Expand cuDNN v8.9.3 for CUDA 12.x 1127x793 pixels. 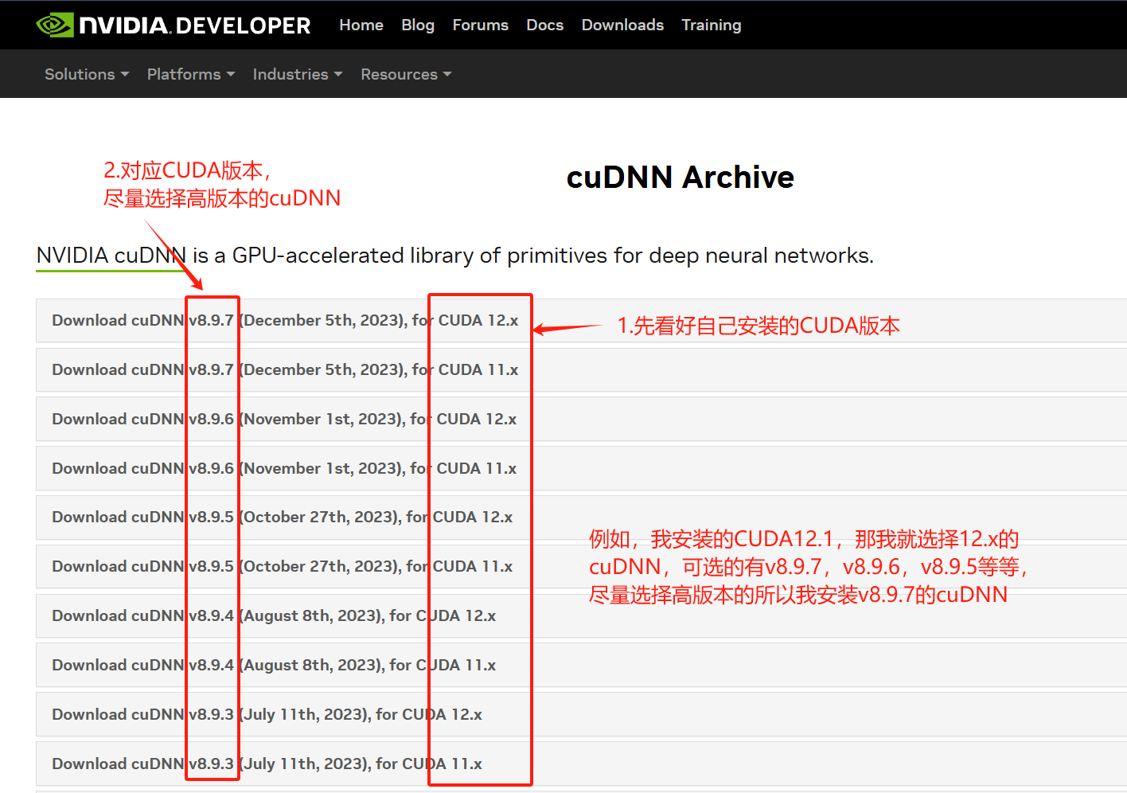tap(581, 714)
